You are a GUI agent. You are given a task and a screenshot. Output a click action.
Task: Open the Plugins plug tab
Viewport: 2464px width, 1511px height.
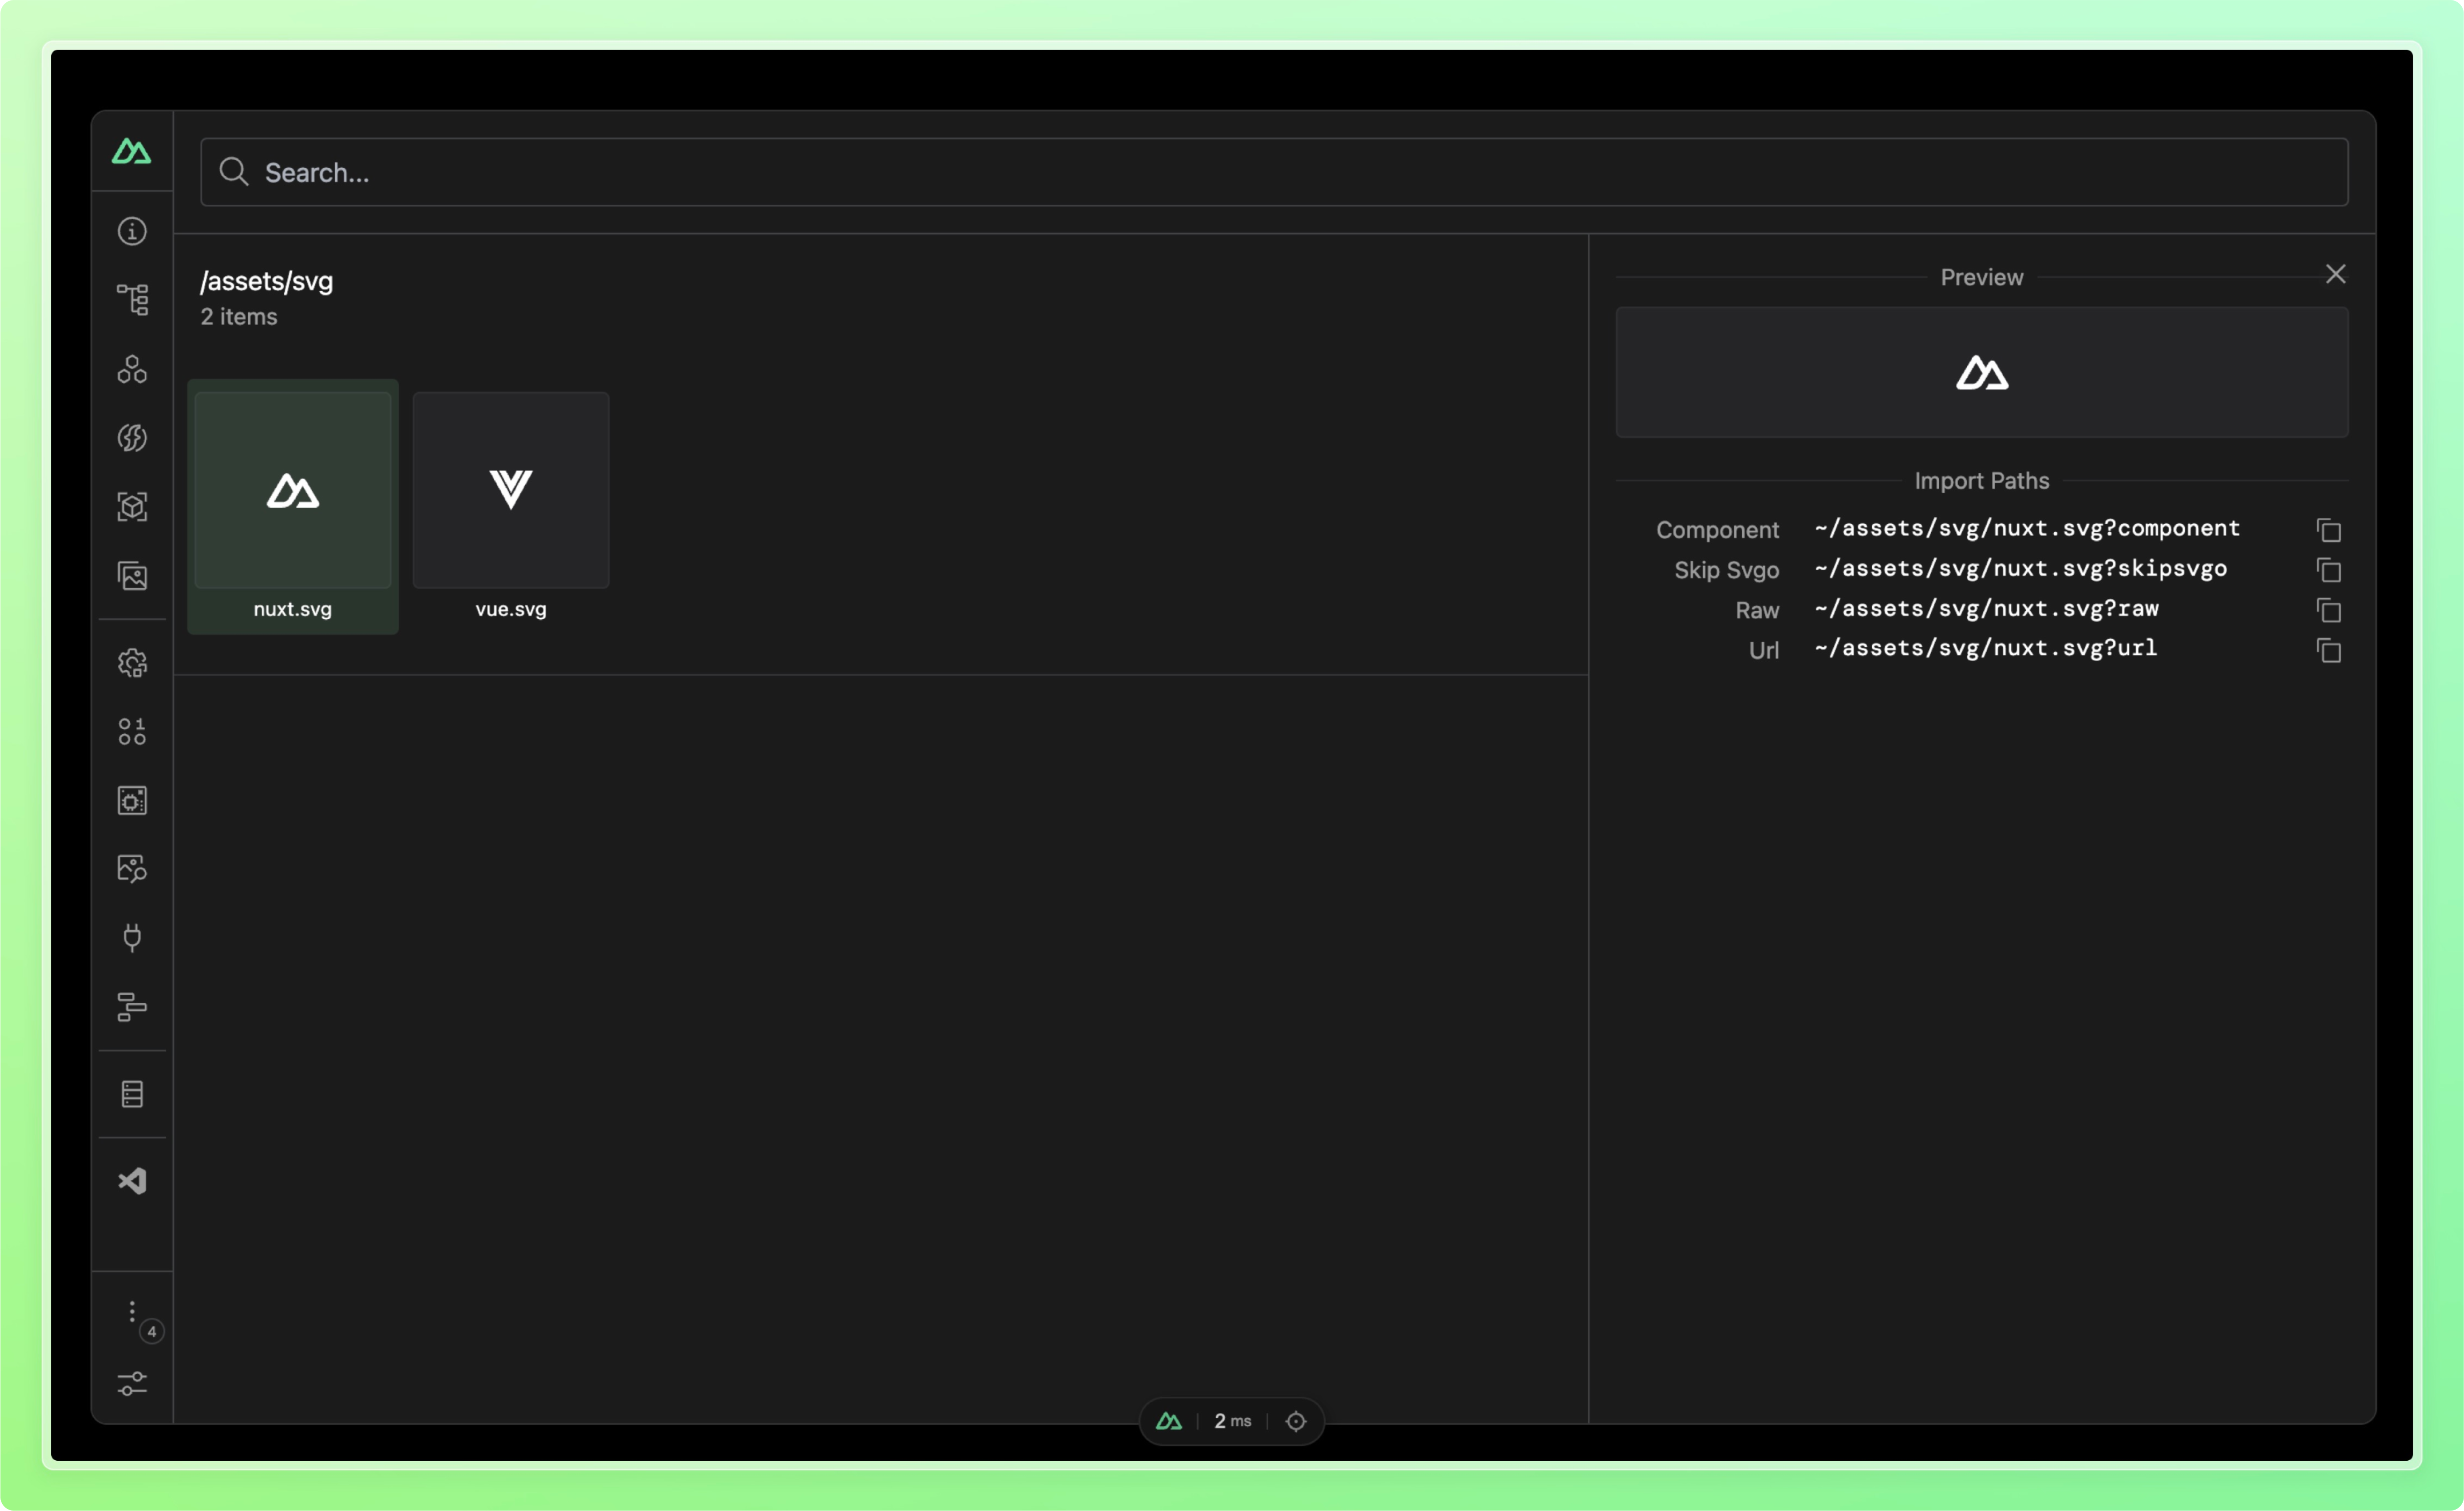point(132,938)
